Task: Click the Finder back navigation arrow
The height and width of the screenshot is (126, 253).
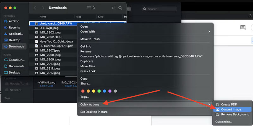Action: pos(35,8)
